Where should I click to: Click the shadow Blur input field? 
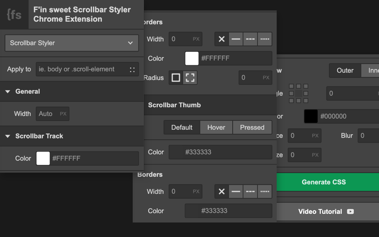tap(368, 136)
